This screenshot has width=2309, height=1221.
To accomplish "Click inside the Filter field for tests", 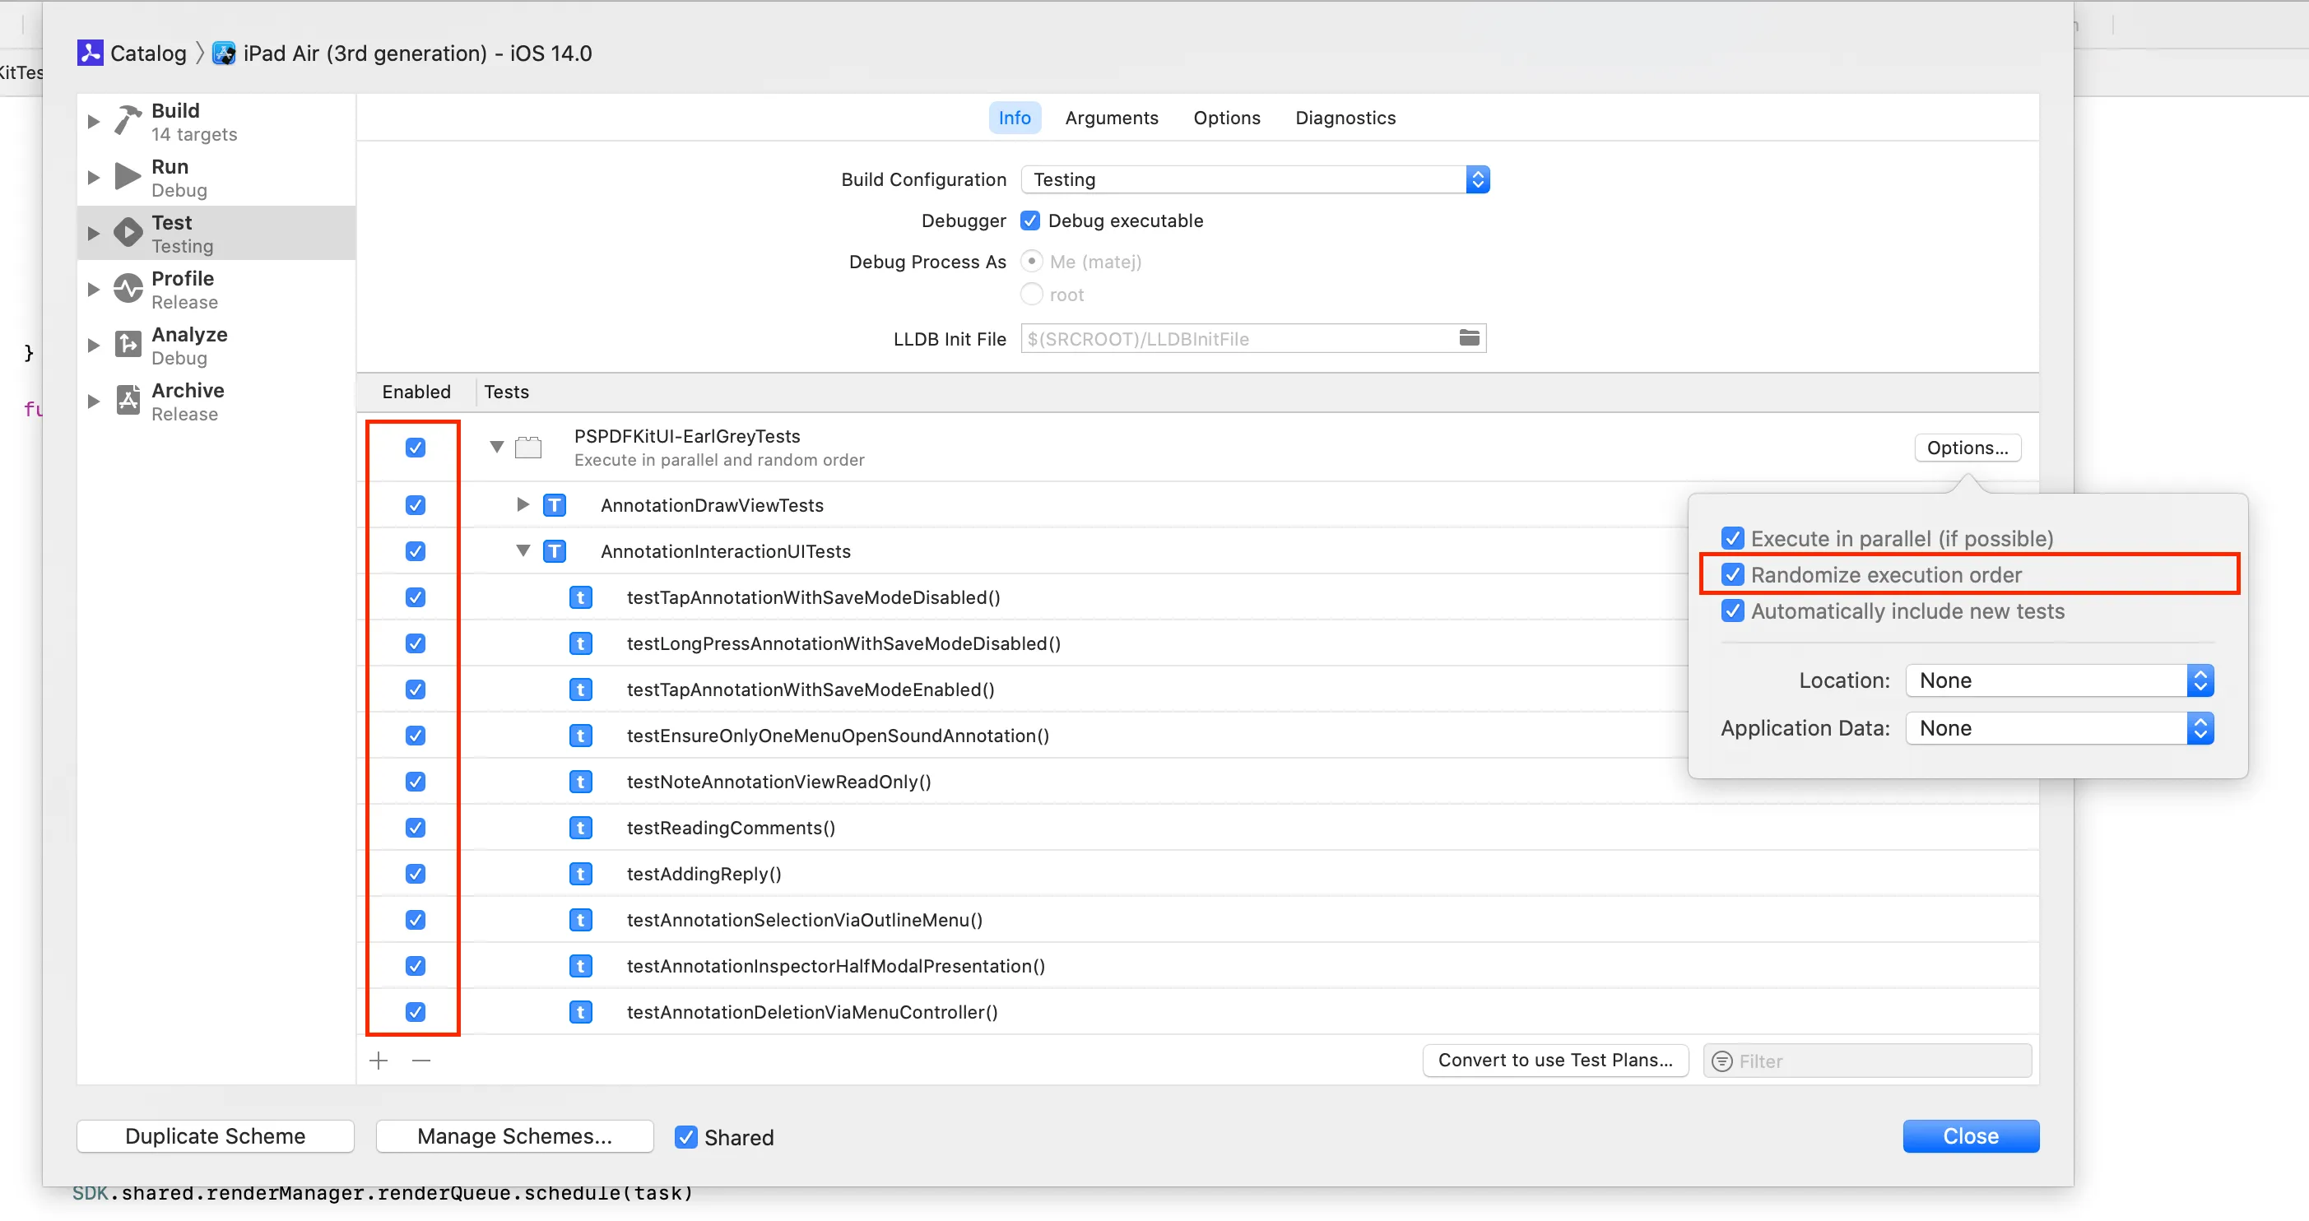I will pyautogui.click(x=1865, y=1060).
